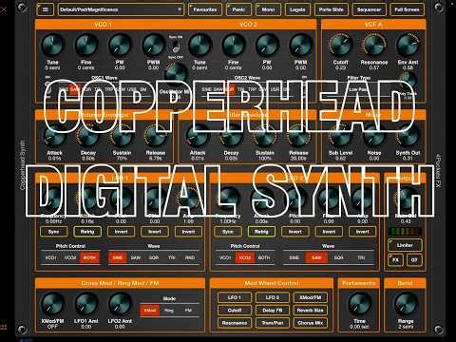The height and width of the screenshot is (342, 456).
Task: Click the VCF Resonance knob
Action: point(374,46)
